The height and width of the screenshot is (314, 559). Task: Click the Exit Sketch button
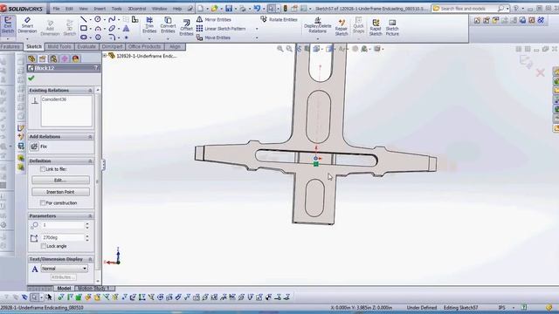8,25
